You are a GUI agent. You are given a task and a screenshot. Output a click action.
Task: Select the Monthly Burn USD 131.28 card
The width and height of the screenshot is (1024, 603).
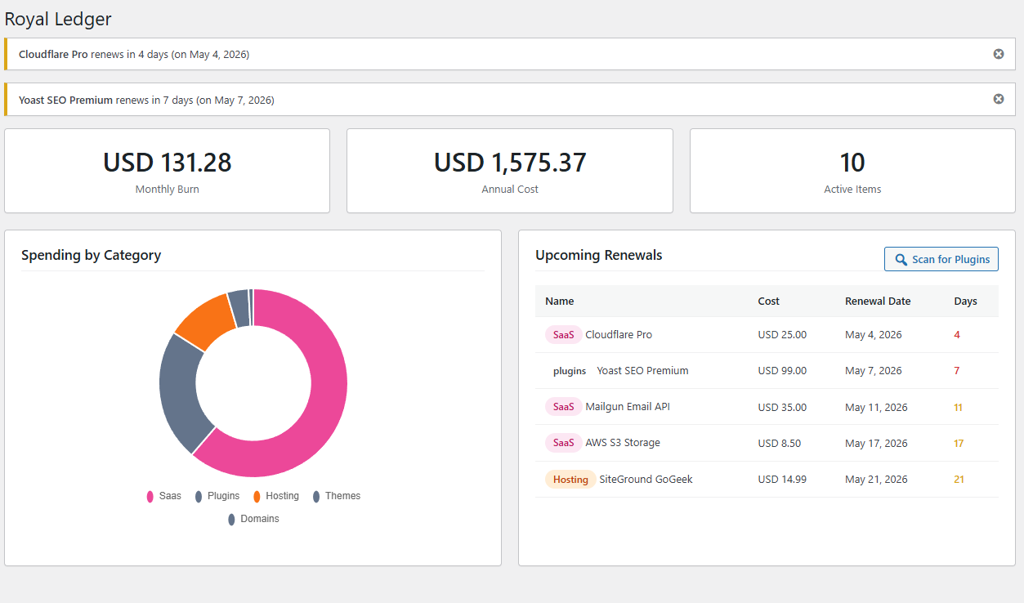167,171
